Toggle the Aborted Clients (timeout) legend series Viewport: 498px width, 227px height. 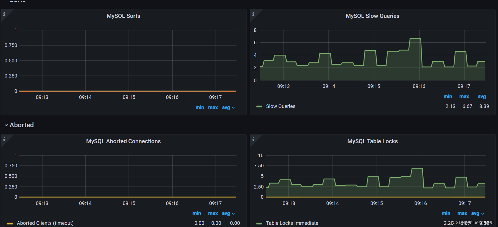coord(45,223)
